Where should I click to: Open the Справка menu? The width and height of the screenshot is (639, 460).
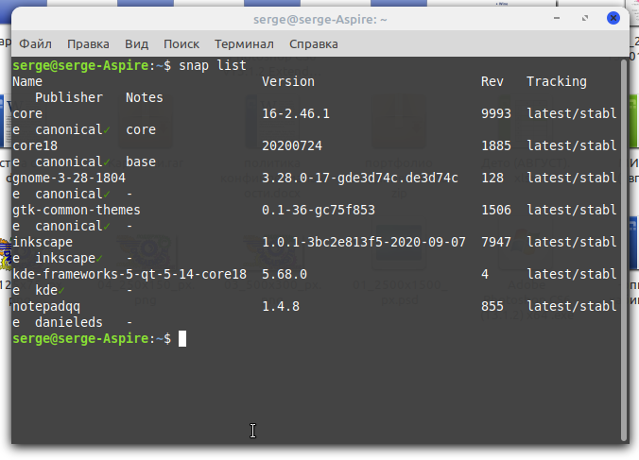tap(314, 44)
